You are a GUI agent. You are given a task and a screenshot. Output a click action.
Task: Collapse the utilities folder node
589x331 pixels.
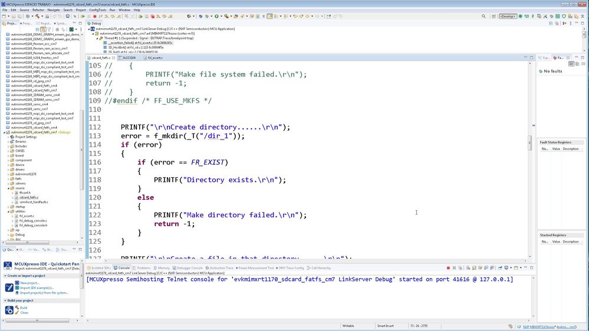click(8, 211)
